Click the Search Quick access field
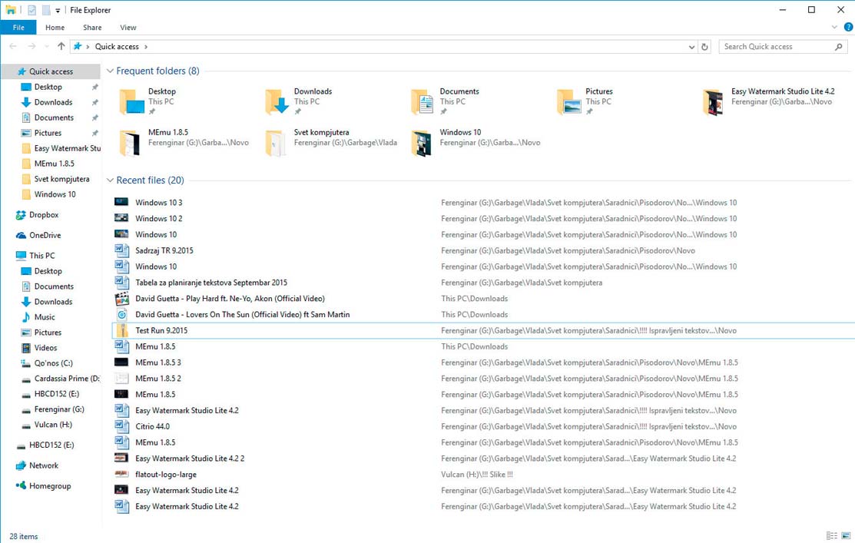 [783, 47]
